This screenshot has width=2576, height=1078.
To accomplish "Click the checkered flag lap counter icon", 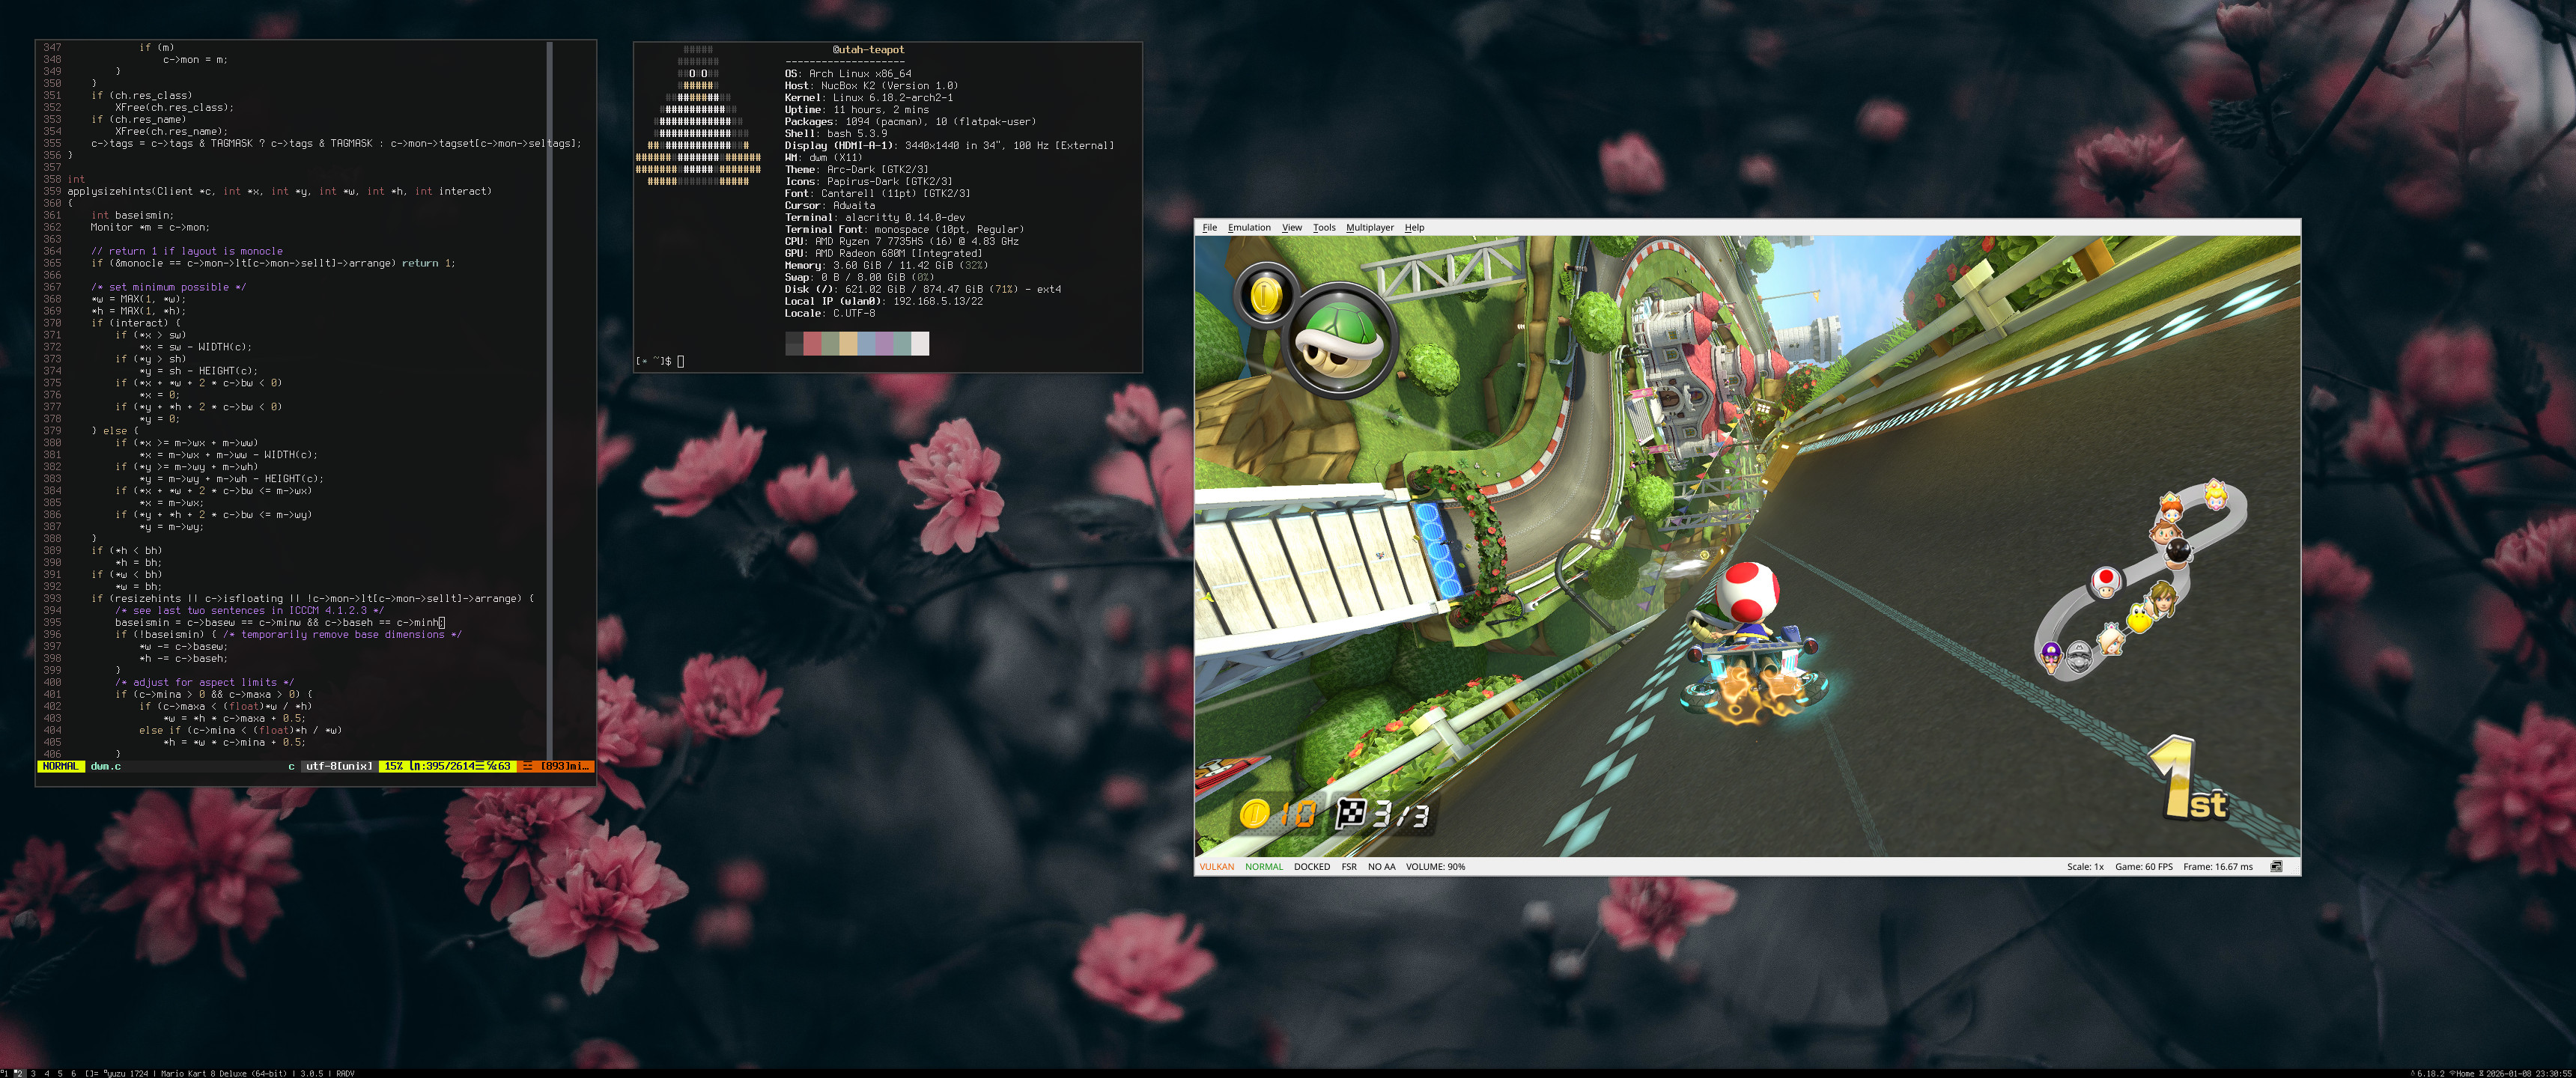I will 1351,814.
